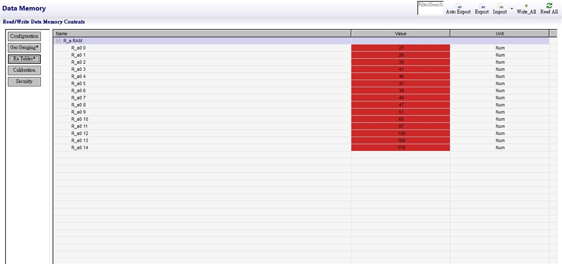The height and width of the screenshot is (264, 562).
Task: Click the Num unit of R_a0 0
Action: (x=500, y=48)
